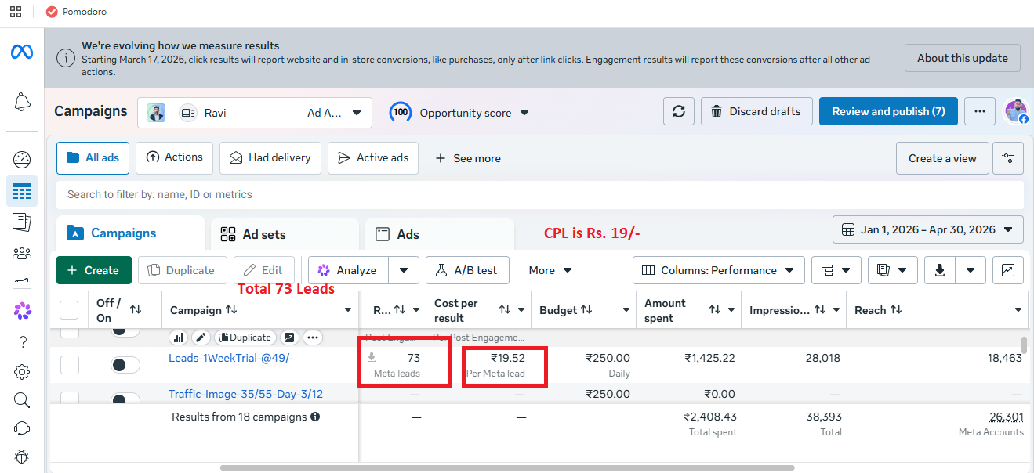
Task: Tick the select-all checkbox in table header
Action: (x=70, y=310)
